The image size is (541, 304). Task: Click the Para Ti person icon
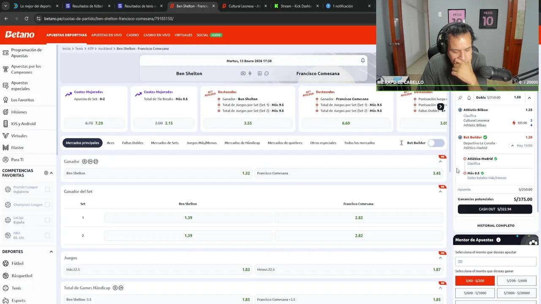[5, 160]
